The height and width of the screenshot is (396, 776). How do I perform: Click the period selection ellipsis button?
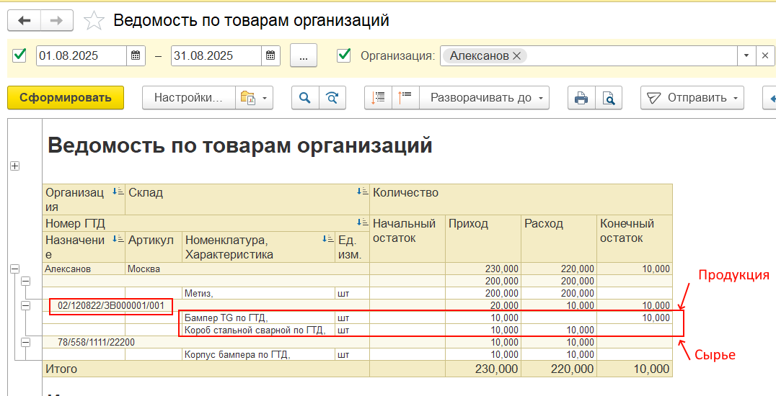click(304, 56)
